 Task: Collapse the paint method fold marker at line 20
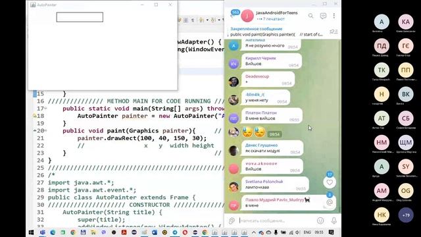[45, 130]
